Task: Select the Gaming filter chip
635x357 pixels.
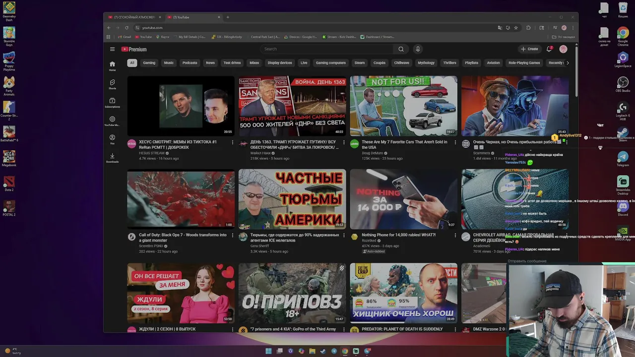Action: click(x=149, y=63)
